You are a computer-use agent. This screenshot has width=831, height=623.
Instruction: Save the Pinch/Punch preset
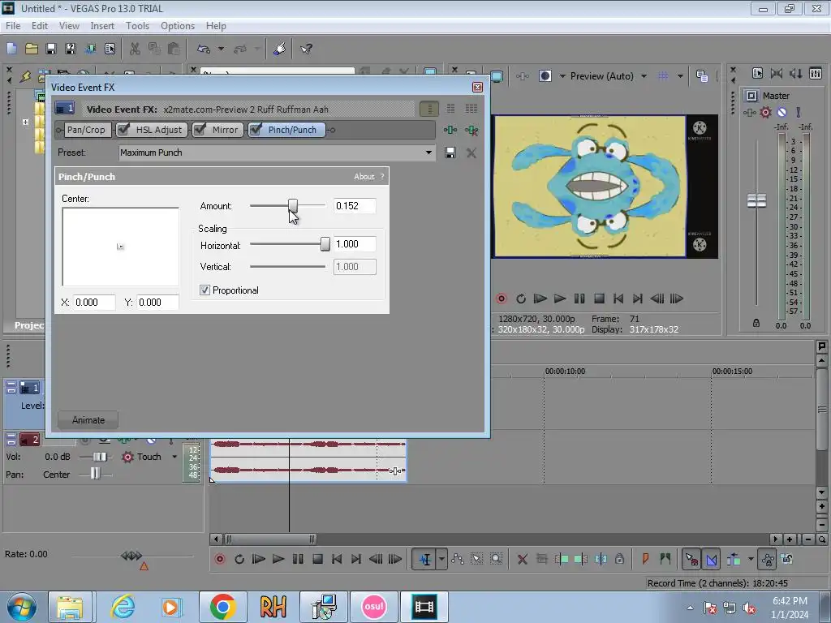(x=450, y=153)
